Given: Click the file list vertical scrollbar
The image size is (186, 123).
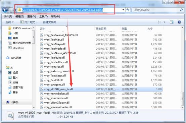Looking at the screenshot, I should [x=182, y=68].
